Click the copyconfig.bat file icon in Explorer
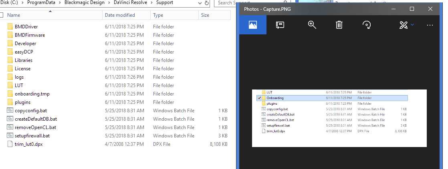Viewport: 448px width, 169px height. [x=10, y=111]
